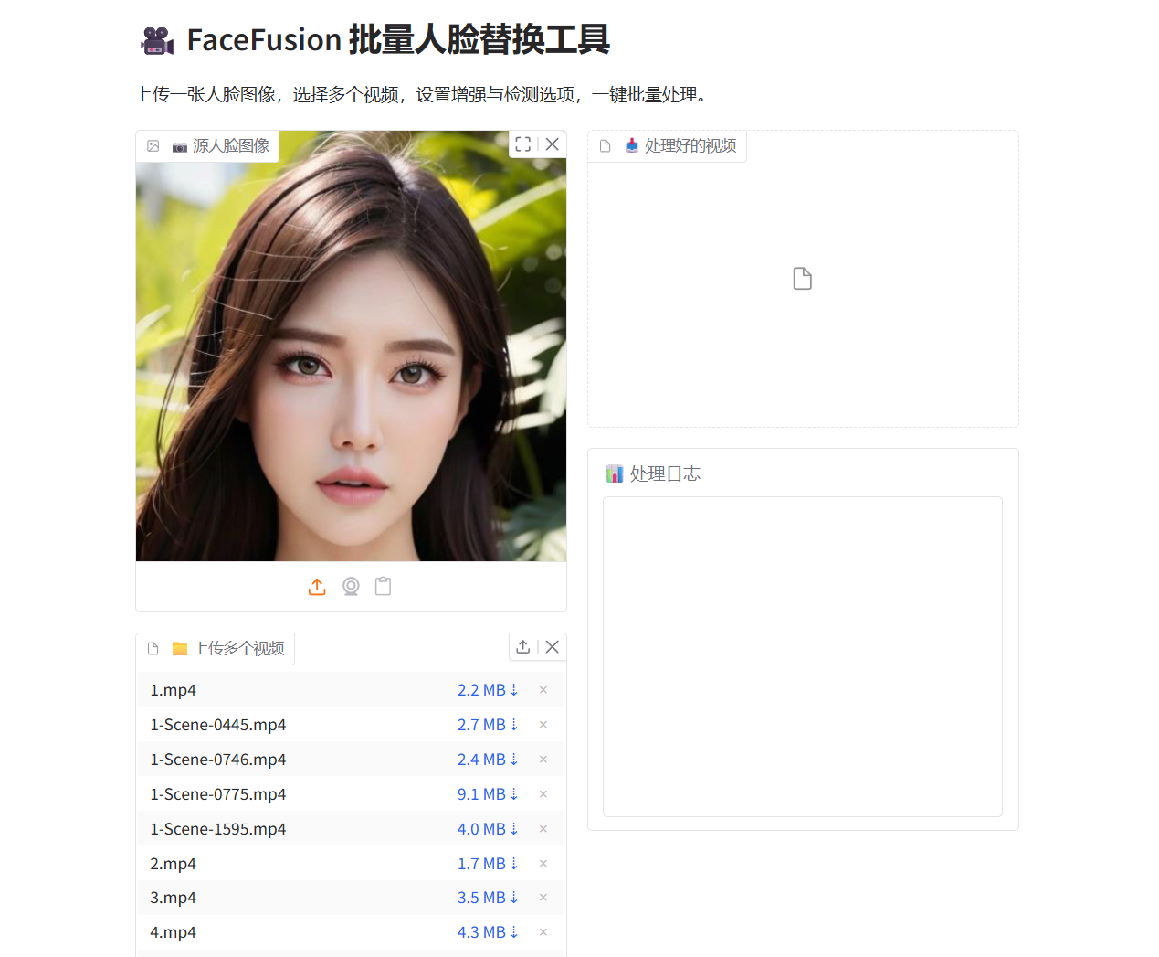The height and width of the screenshot is (957, 1159).
Task: Remove the source face image
Action: [553, 144]
